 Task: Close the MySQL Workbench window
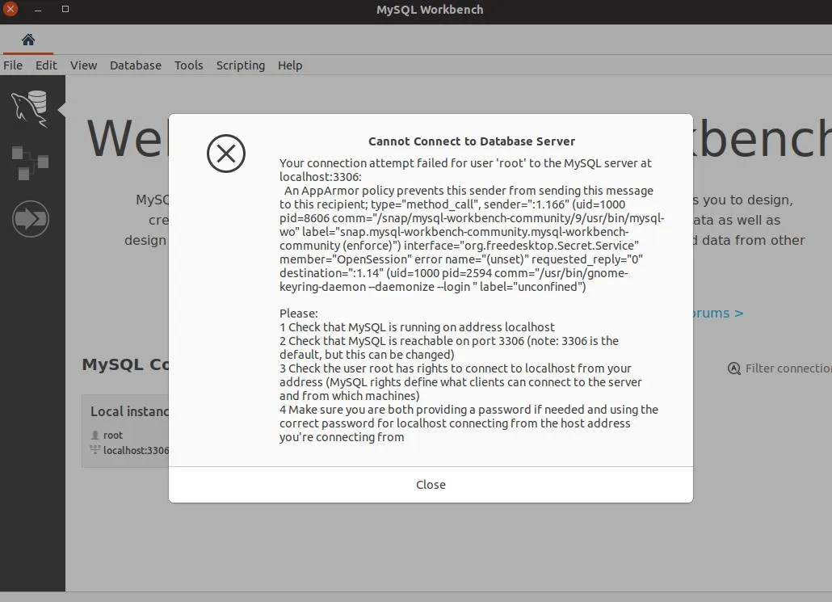coord(10,9)
